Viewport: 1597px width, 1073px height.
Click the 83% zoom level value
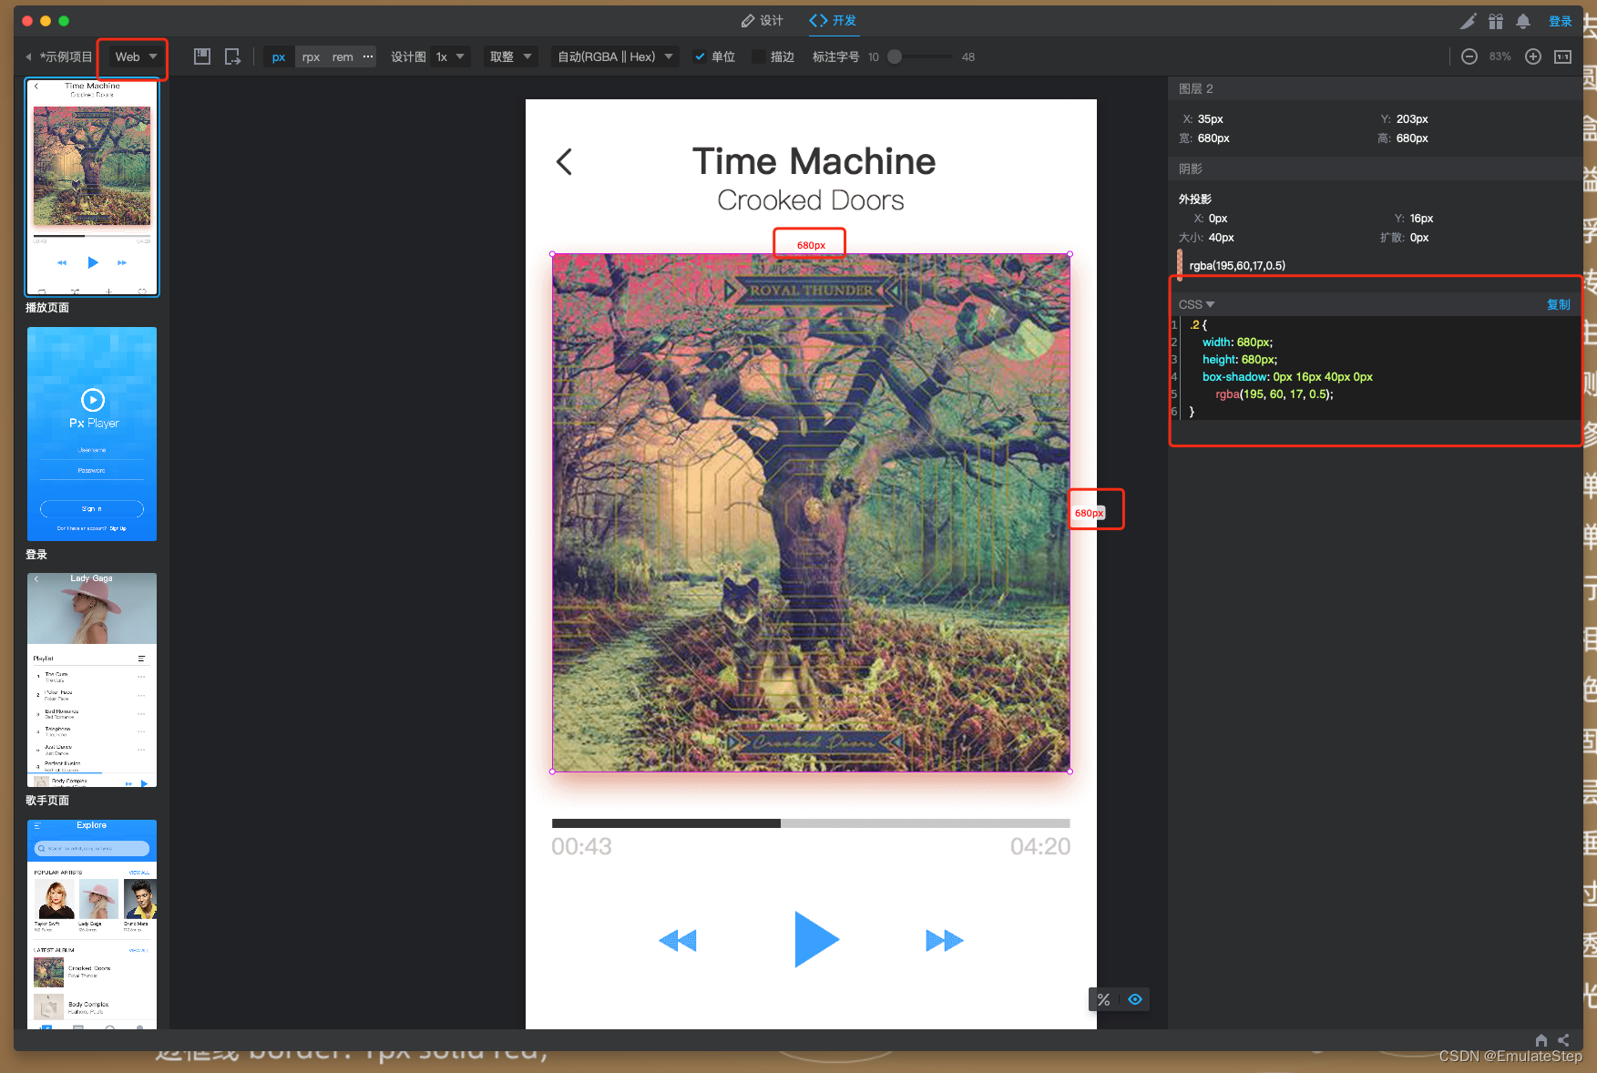[x=1500, y=56]
